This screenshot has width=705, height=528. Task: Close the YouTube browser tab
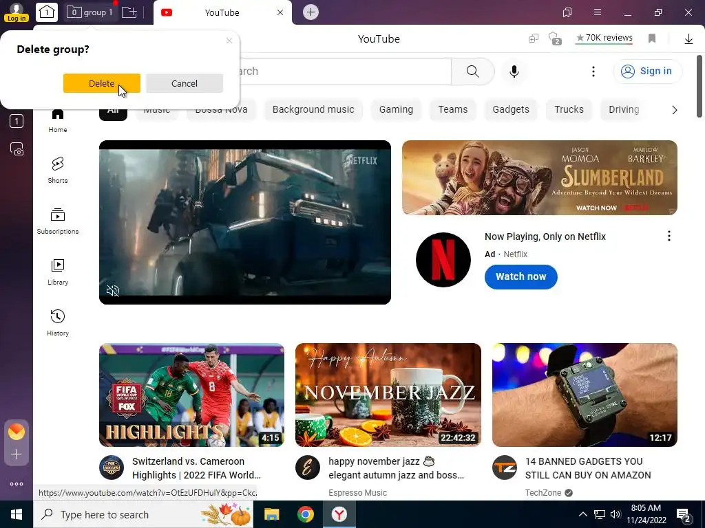[280, 12]
